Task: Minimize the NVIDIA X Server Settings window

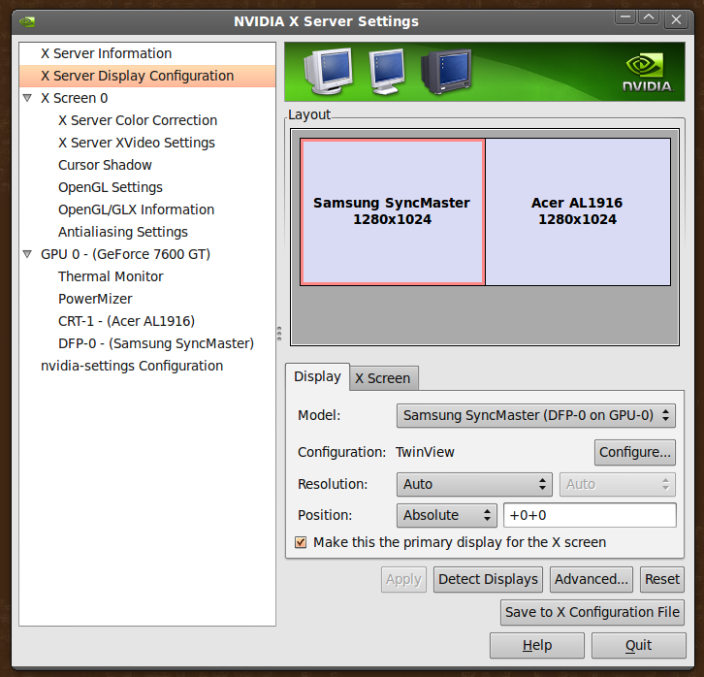Action: [x=625, y=18]
